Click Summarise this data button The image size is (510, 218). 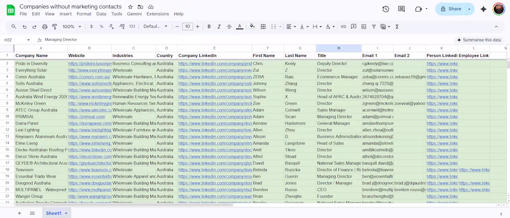click(x=479, y=40)
